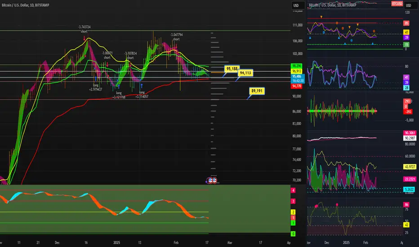Click the purple diamond icon beside the flag icons
The image size is (419, 247).
click(206, 181)
